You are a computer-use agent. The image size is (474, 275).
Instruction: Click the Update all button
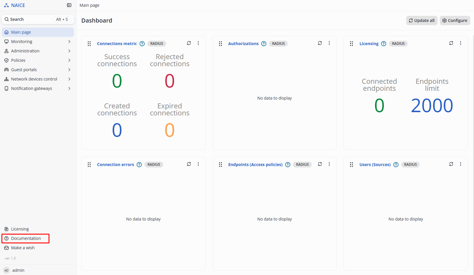(421, 21)
